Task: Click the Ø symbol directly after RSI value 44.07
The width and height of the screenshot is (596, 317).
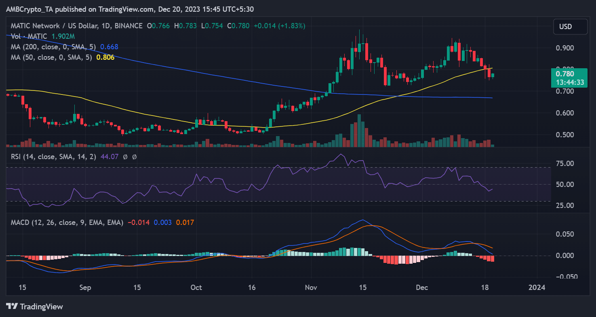Action: coord(125,157)
